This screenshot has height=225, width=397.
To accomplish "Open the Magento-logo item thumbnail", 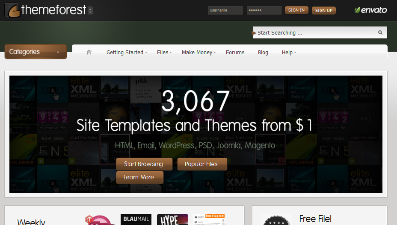I will (x=99, y=220).
